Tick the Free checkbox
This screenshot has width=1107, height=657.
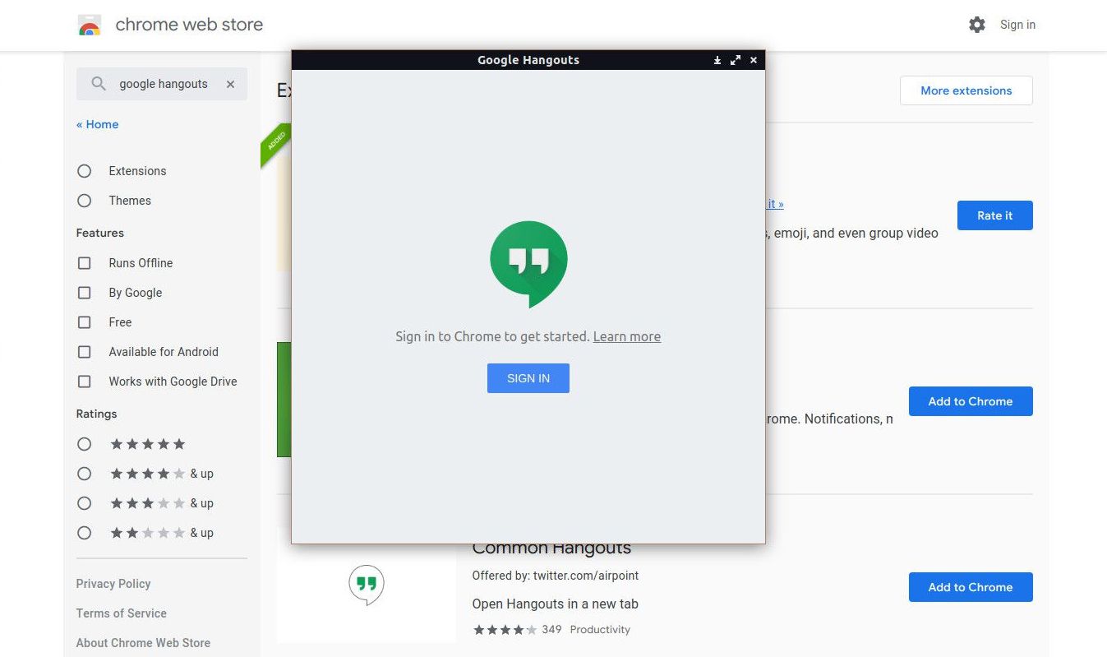click(84, 322)
